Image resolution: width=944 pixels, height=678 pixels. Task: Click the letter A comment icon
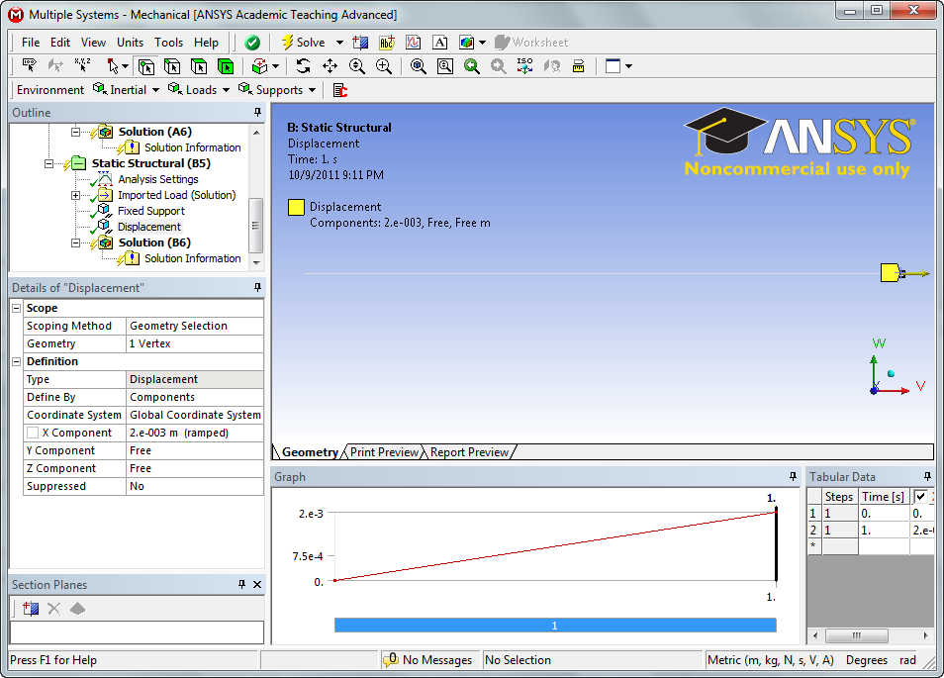pyautogui.click(x=440, y=43)
